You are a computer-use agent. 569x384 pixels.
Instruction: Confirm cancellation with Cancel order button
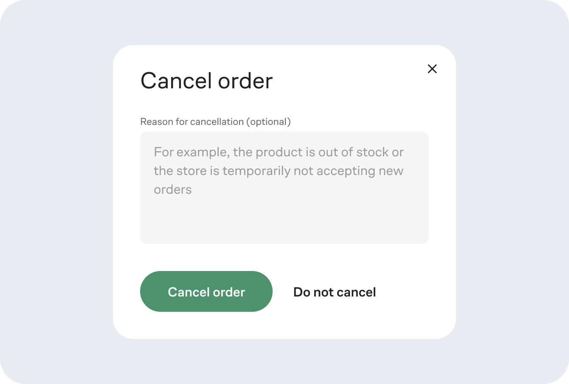coord(206,291)
